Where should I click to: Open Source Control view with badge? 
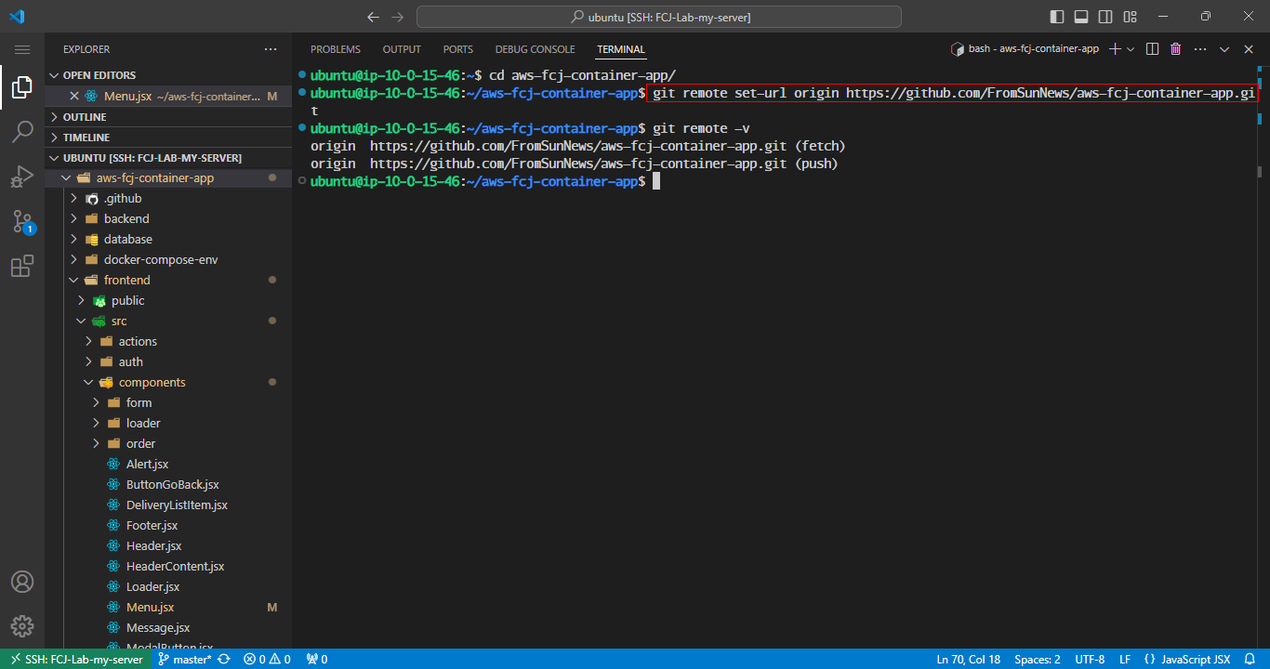click(x=22, y=221)
